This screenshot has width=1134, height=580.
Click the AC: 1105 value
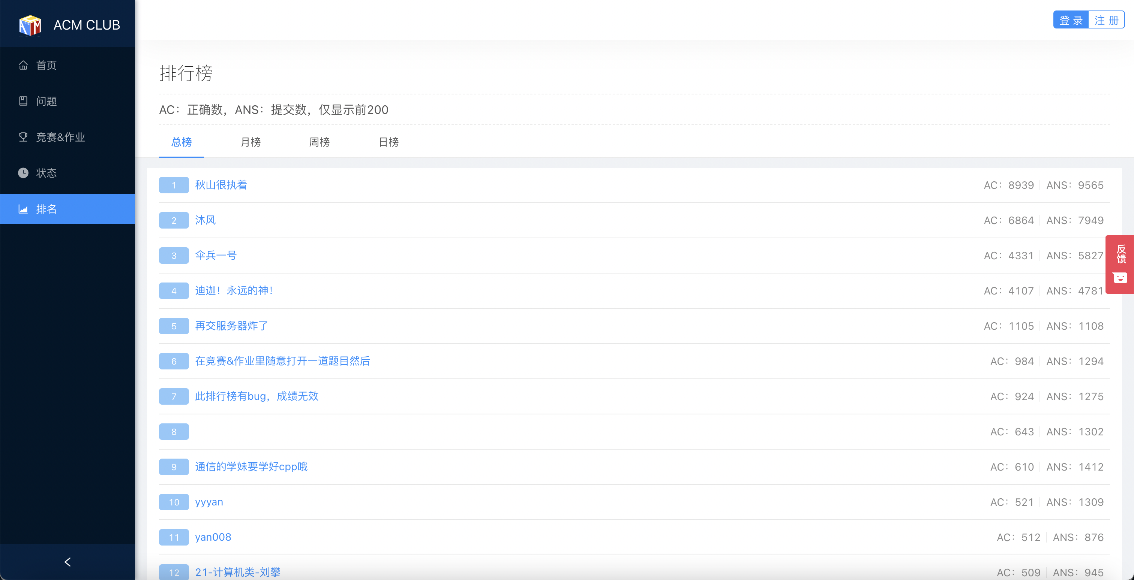[1008, 326]
